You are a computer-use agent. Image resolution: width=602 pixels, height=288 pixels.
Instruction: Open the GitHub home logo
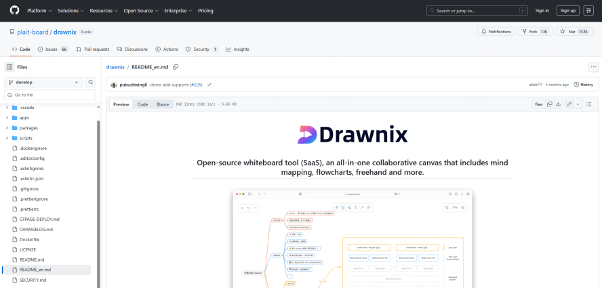pyautogui.click(x=15, y=10)
